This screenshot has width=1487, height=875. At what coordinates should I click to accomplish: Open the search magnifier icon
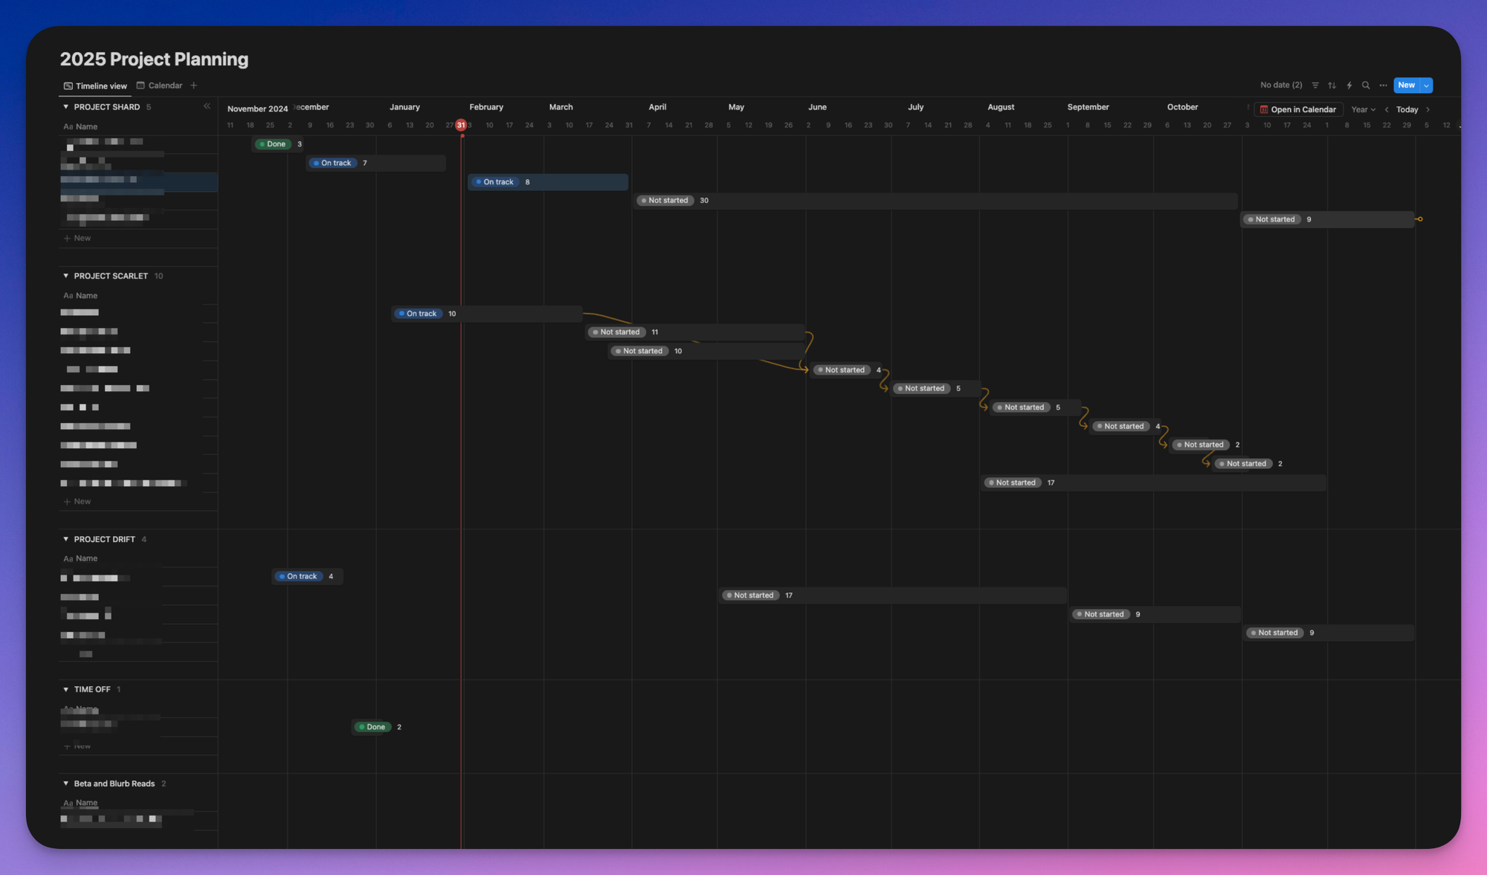point(1366,85)
